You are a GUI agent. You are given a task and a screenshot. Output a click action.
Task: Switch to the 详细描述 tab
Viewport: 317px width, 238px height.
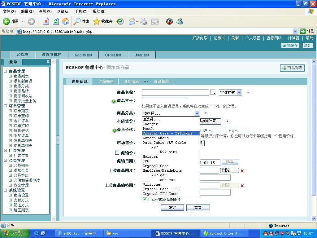(x=106, y=82)
